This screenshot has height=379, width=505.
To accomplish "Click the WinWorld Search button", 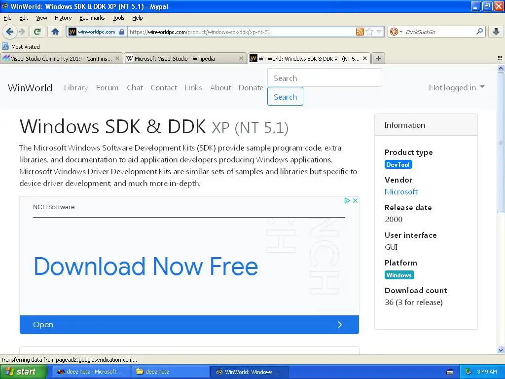I will (285, 96).
